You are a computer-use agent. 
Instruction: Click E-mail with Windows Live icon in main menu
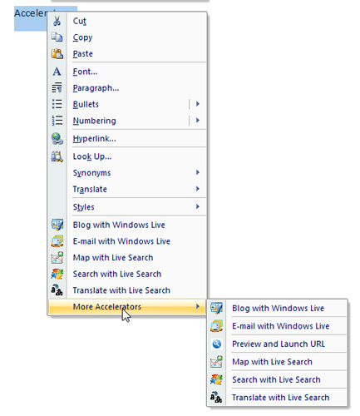point(57,241)
